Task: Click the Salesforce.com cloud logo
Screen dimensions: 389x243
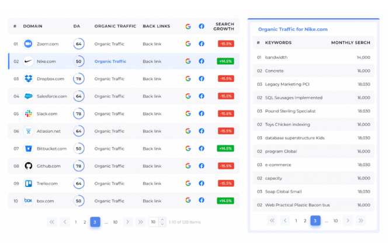Action: 28,96
